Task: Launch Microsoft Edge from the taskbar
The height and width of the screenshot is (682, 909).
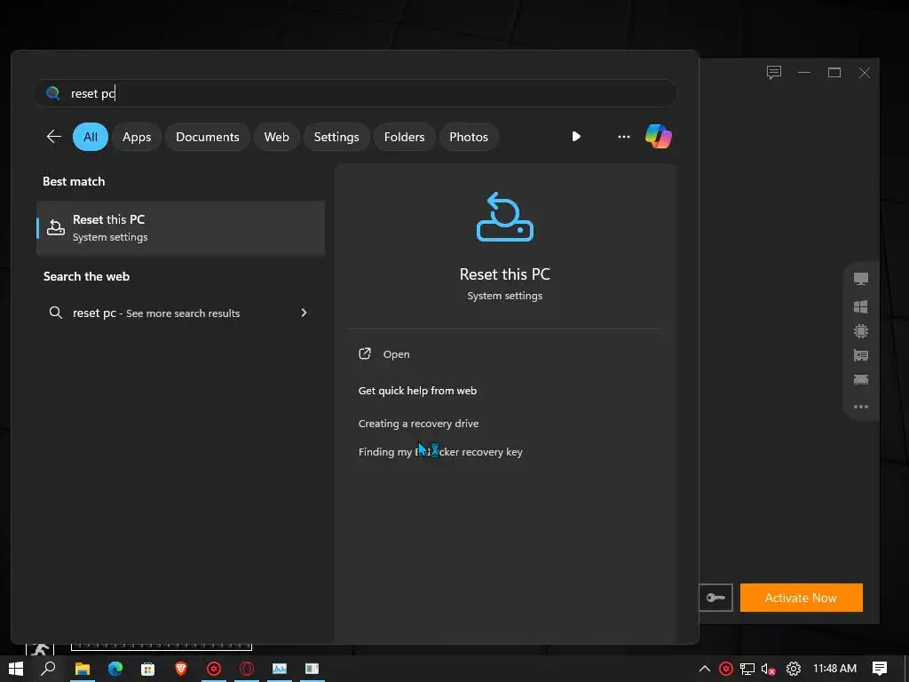Action: (x=115, y=669)
